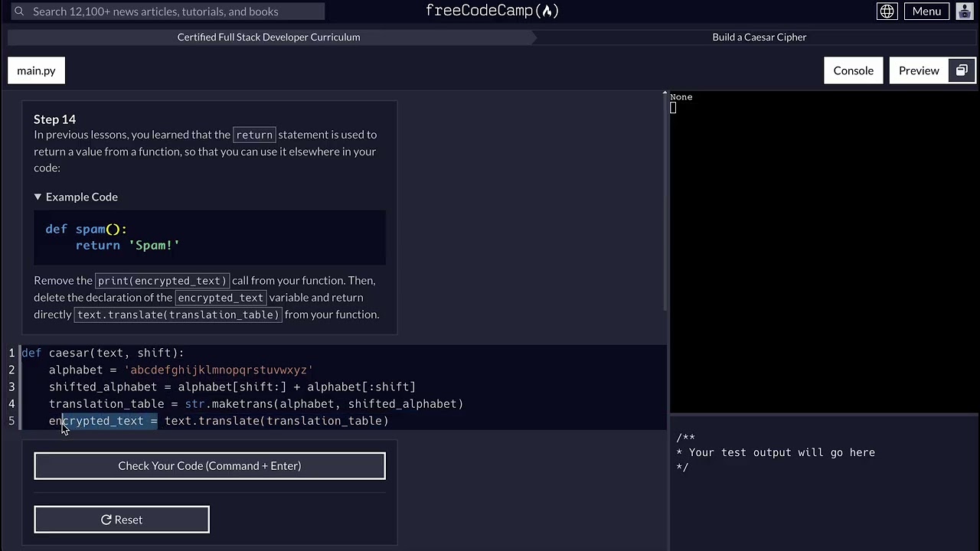
Task: Click line number 1 in editor
Action: [x=11, y=353]
